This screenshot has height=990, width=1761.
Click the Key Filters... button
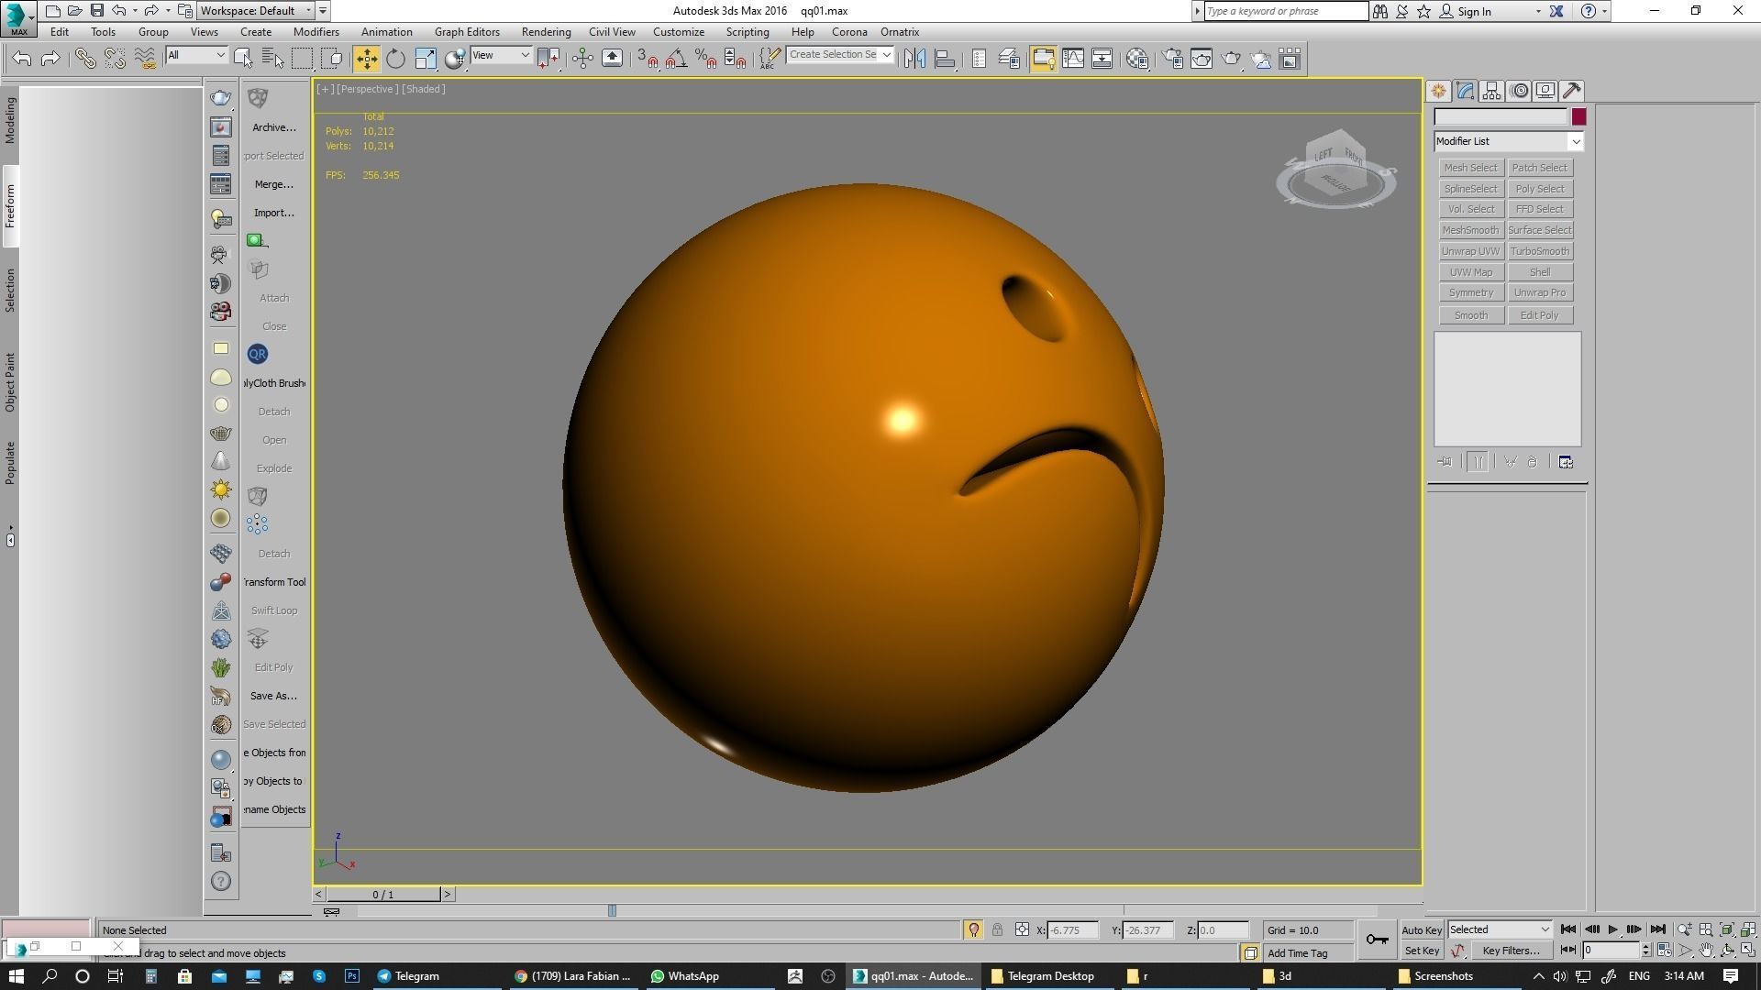[1511, 951]
